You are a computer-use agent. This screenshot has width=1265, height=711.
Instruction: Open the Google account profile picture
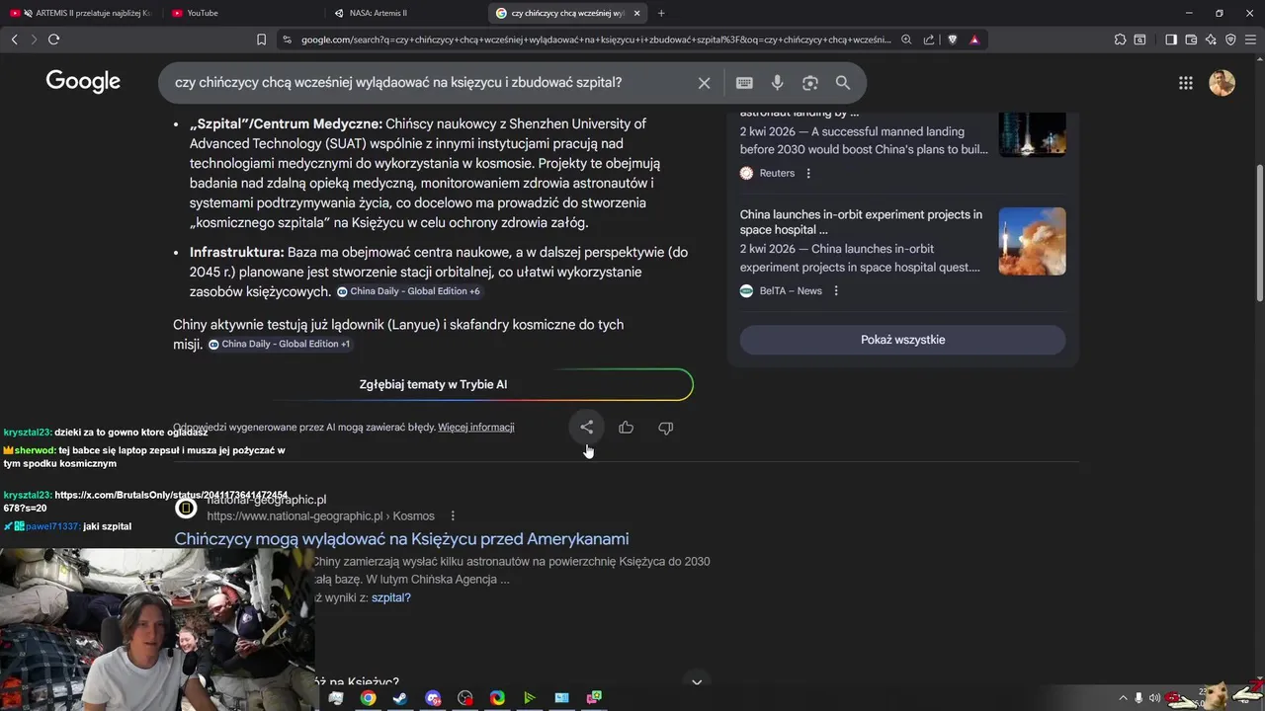(1223, 83)
